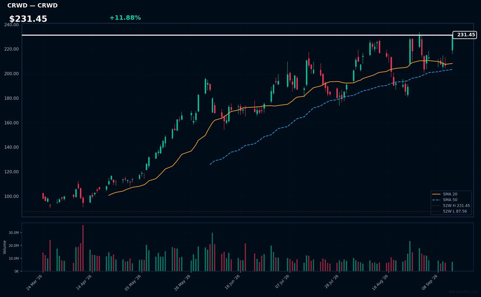Click the Volume axis title
The width and height of the screenshot is (481, 297).
[5, 247]
